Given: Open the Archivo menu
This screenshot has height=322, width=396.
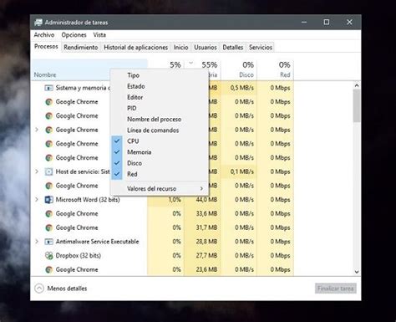Looking at the screenshot, I should click(44, 35).
